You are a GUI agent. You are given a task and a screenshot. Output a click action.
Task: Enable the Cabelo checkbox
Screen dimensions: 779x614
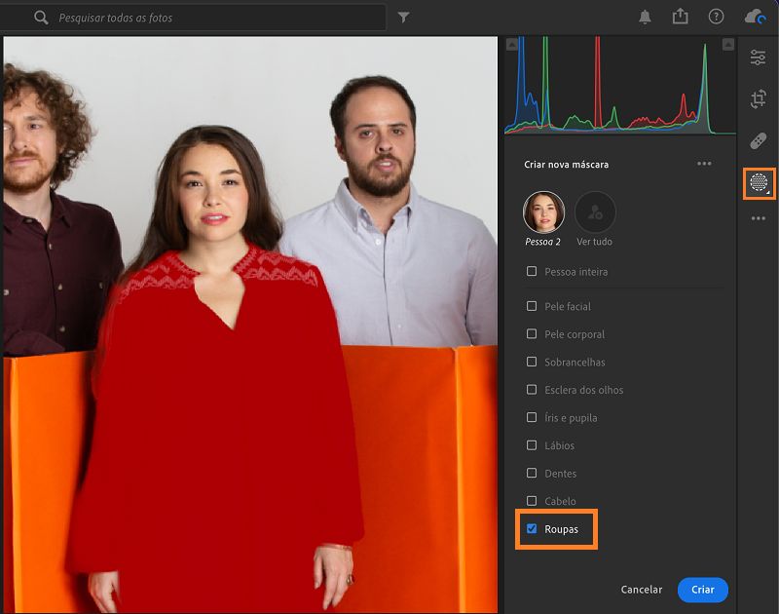pos(532,501)
